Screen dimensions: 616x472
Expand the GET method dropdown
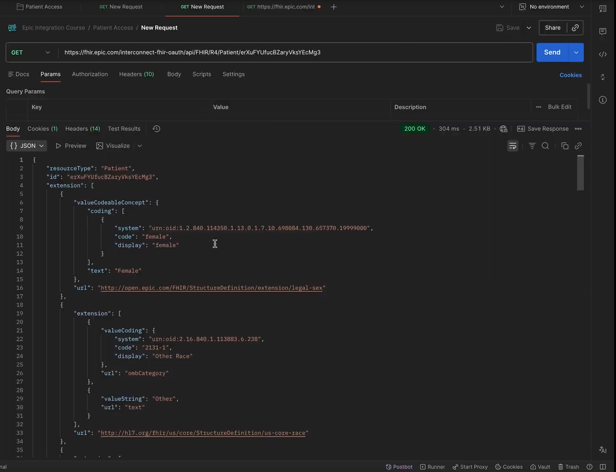(30, 53)
